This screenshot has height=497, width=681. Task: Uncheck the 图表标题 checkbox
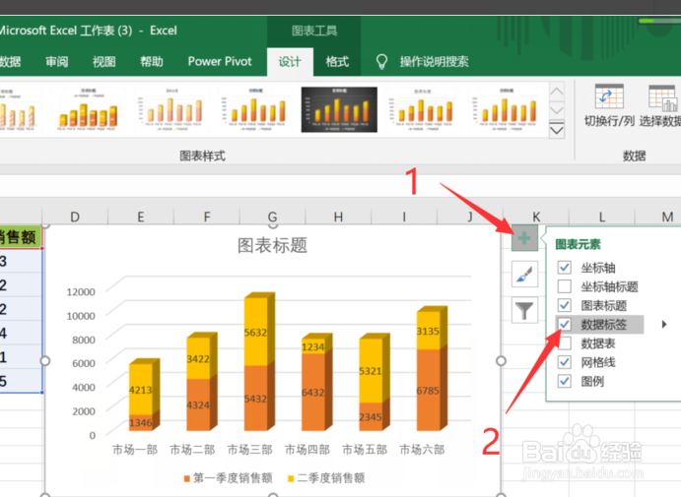(x=564, y=305)
